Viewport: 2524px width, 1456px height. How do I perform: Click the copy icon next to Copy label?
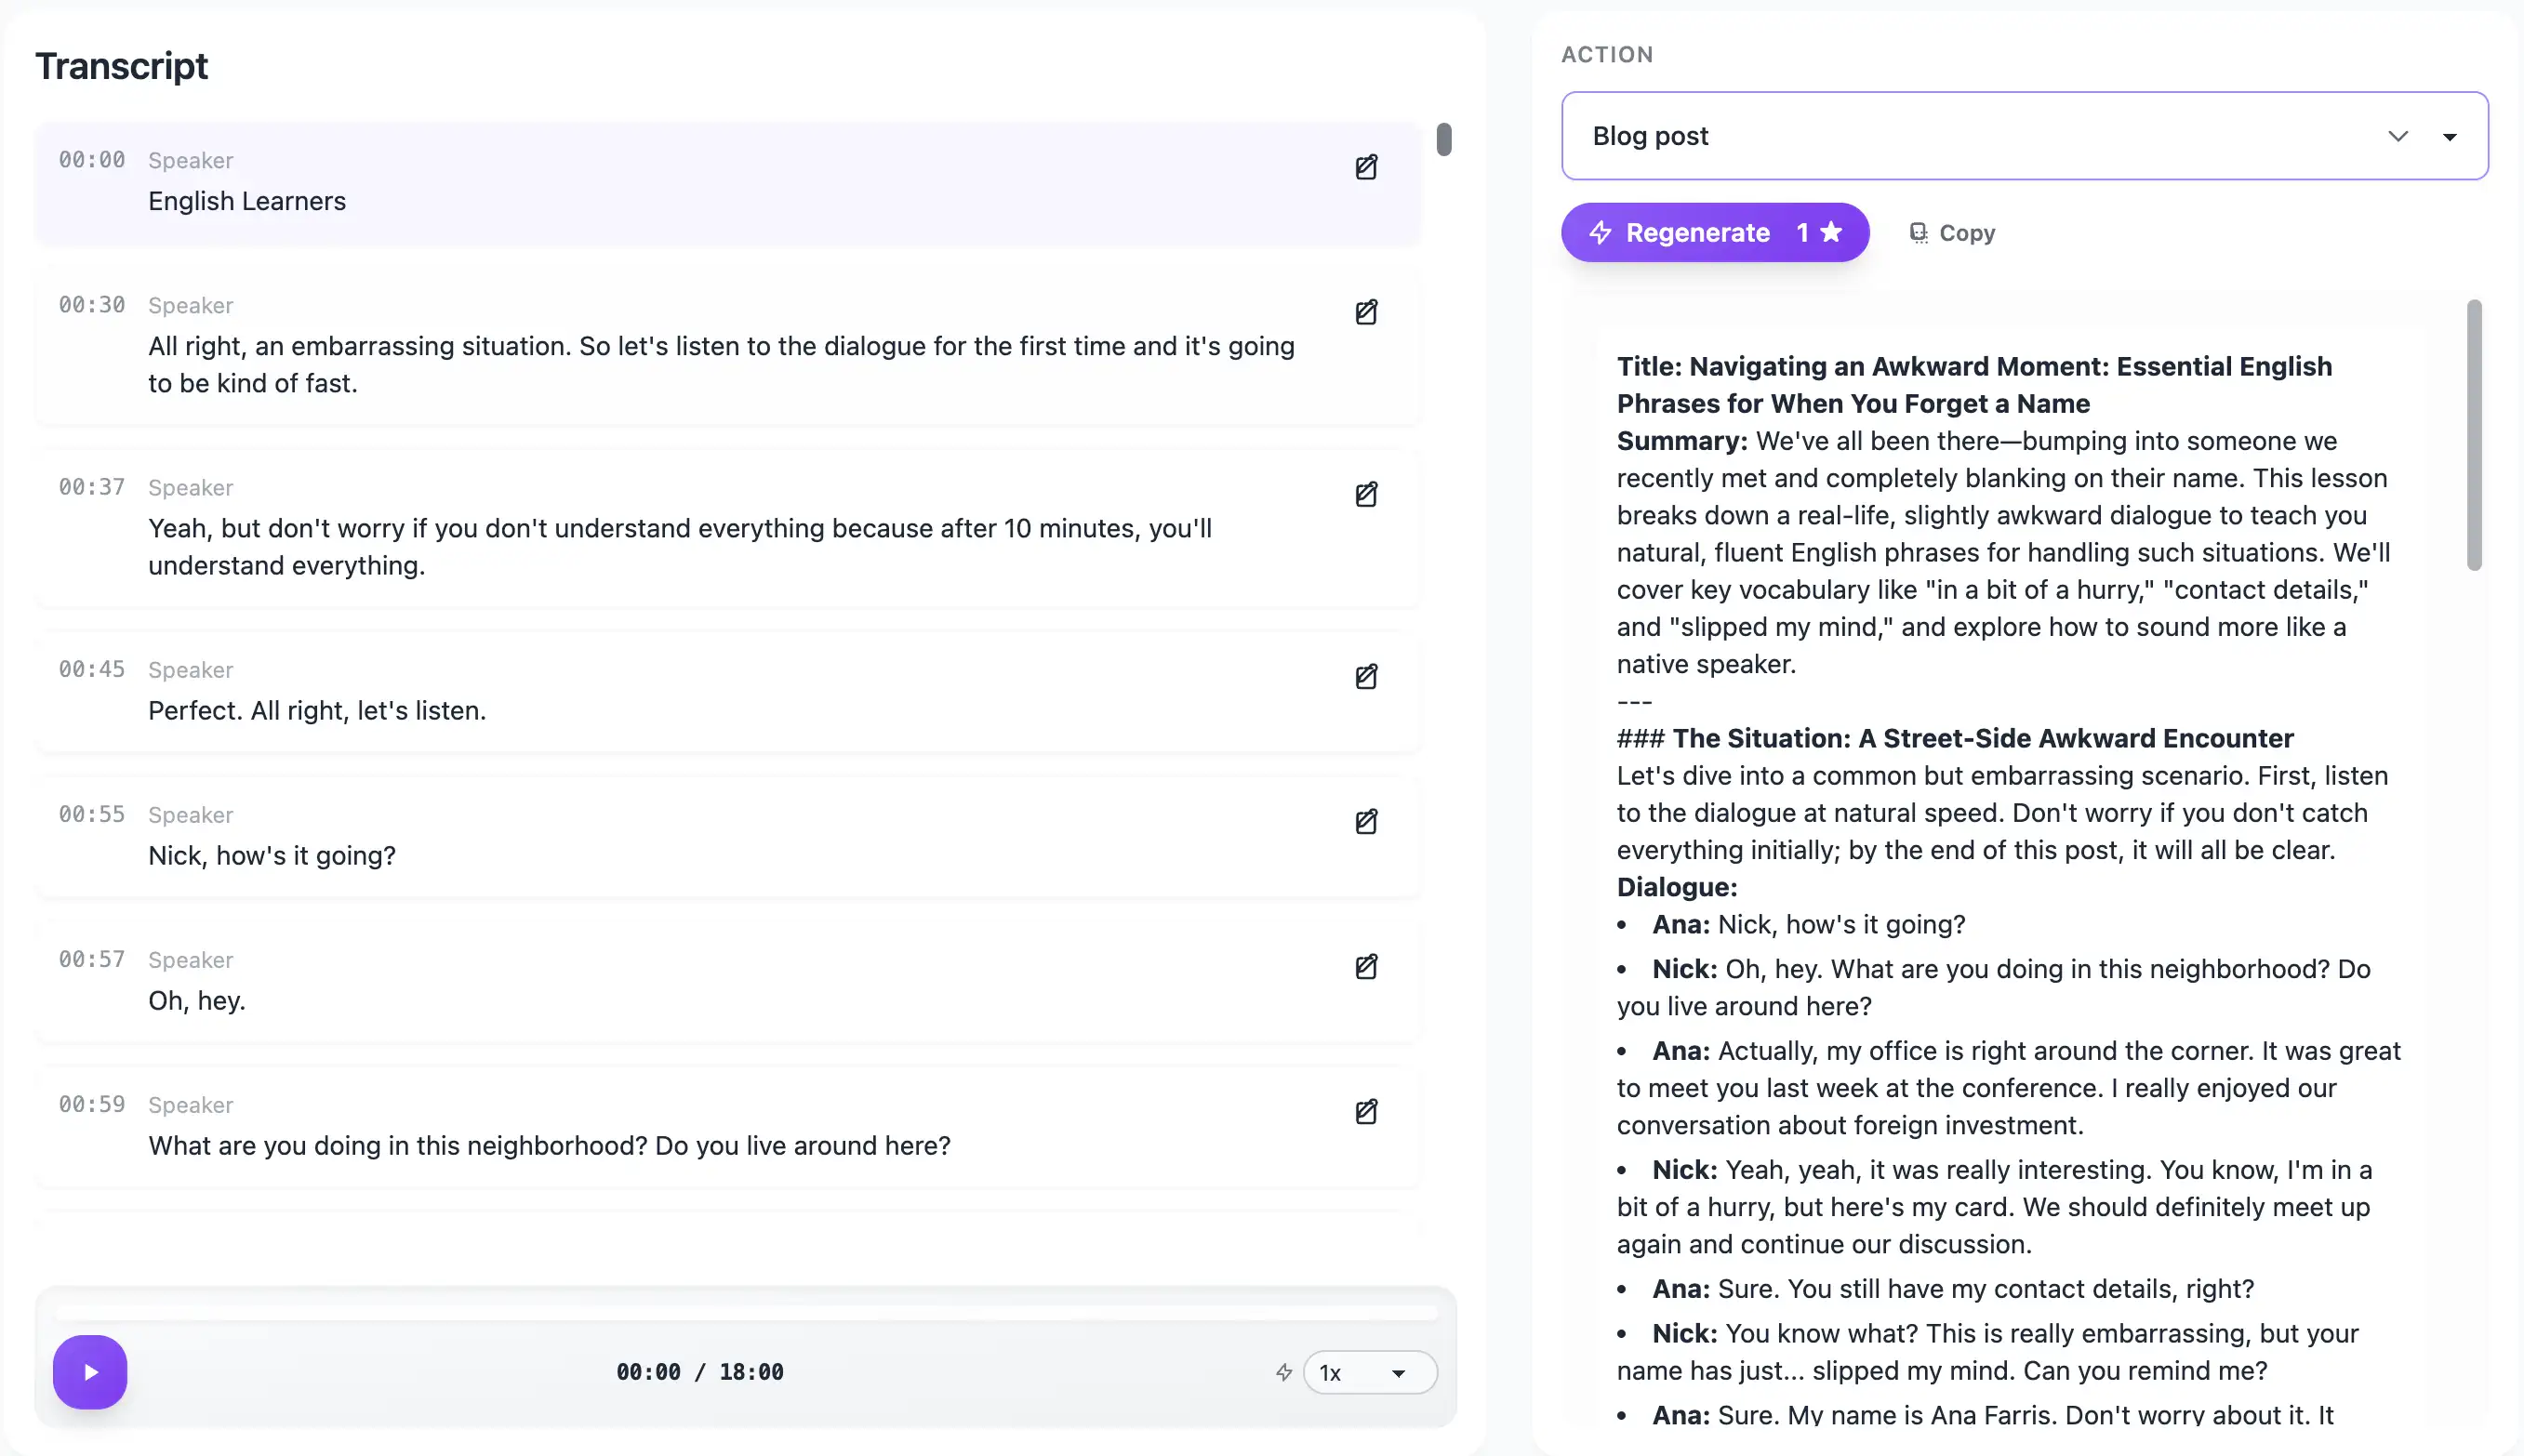click(x=1917, y=231)
